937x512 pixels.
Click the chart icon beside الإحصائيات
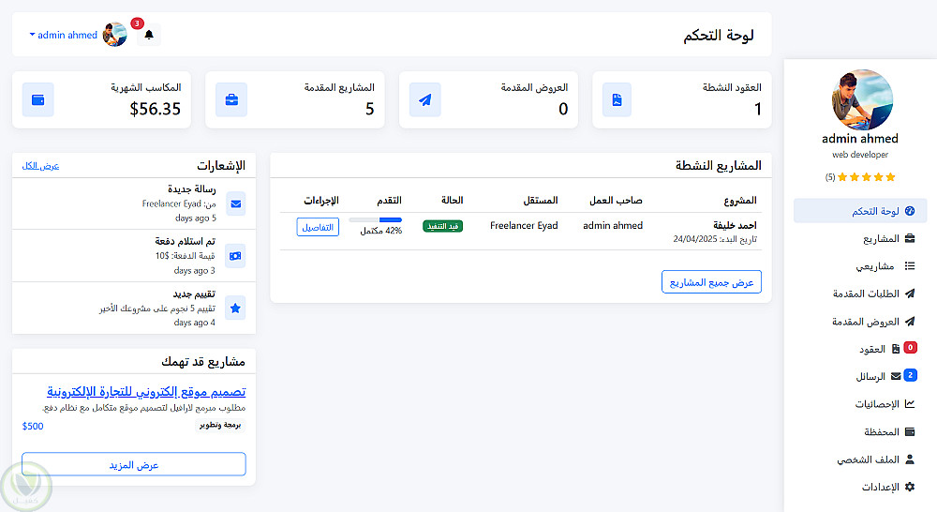click(910, 404)
